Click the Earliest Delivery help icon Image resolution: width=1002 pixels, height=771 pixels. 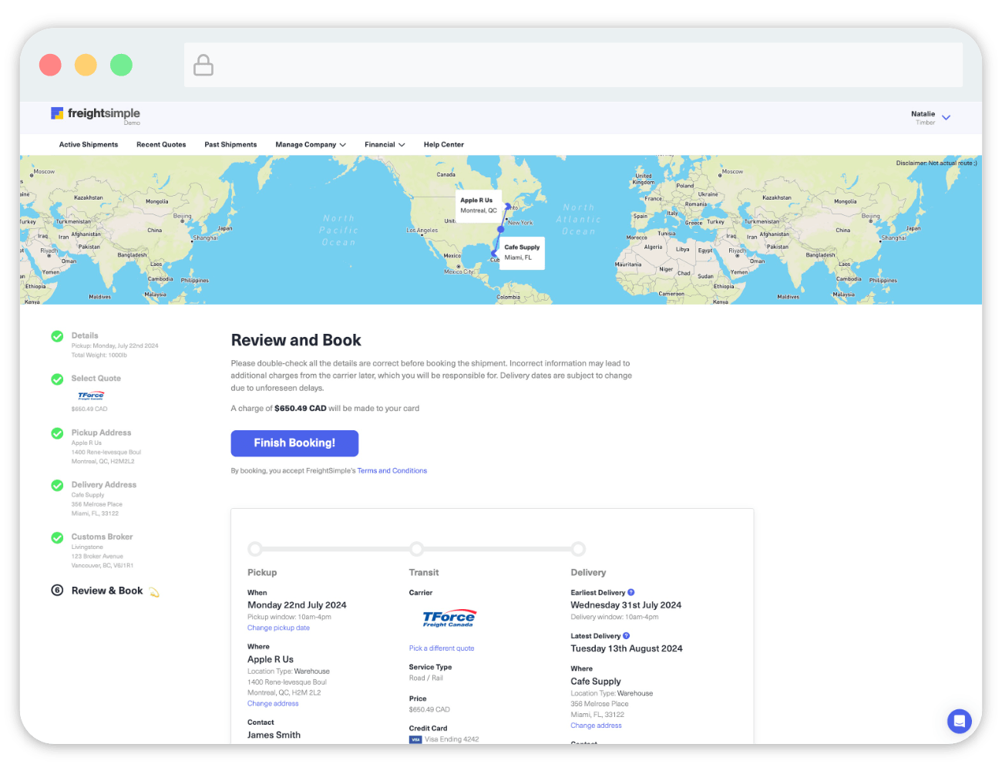click(631, 592)
